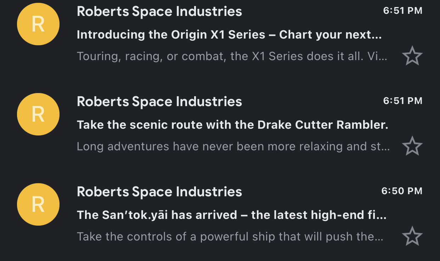The width and height of the screenshot is (440, 261).
Task: Star the Origin X1 Series email
Action: [x=412, y=56]
